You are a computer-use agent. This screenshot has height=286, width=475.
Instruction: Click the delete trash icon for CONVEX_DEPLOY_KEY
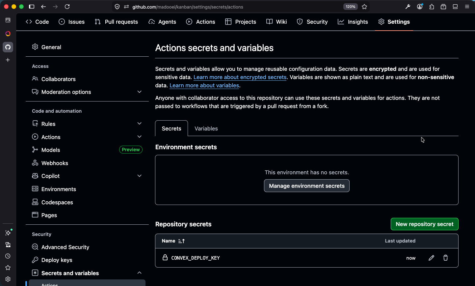(445, 258)
